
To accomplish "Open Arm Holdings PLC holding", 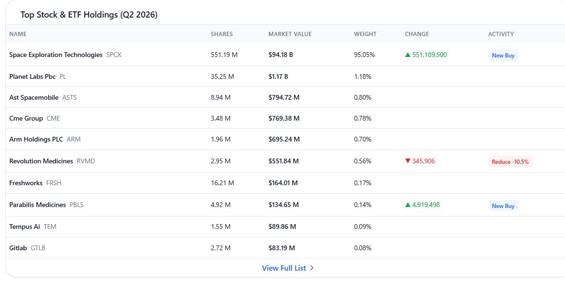I will (36, 139).
